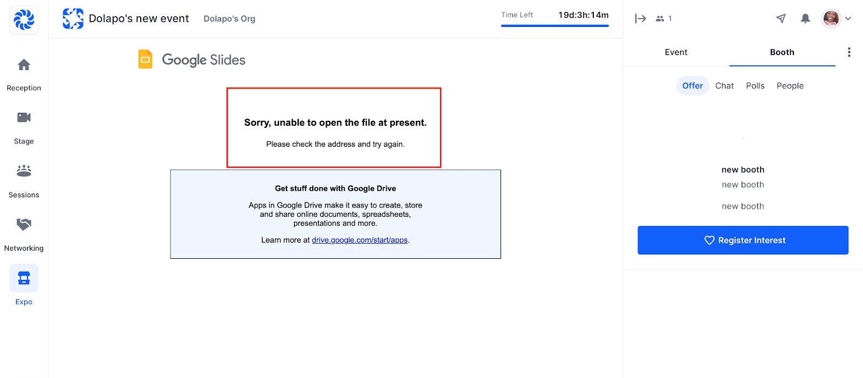Click the Reception label
The width and height of the screenshot is (863, 378).
coord(24,88)
